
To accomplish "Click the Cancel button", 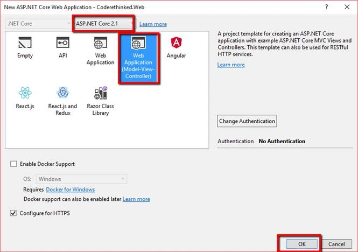I will [336, 244].
